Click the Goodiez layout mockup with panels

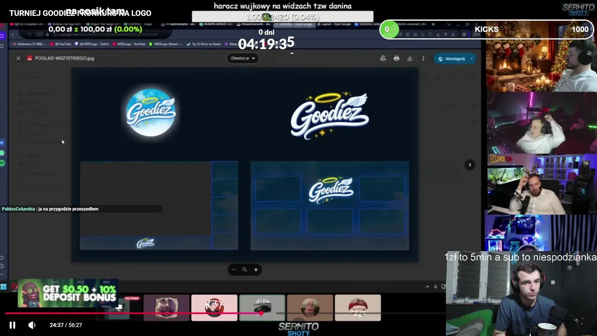(x=330, y=206)
